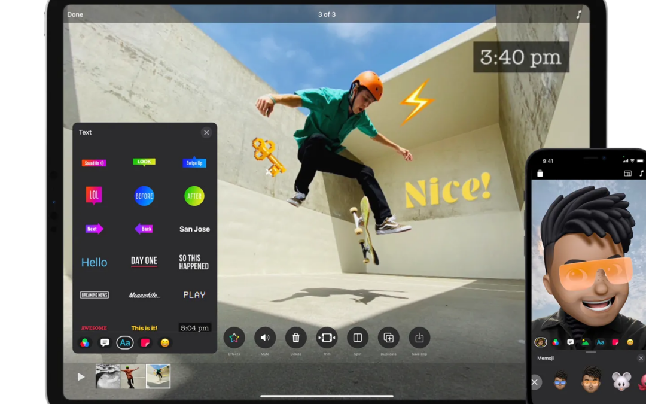The width and height of the screenshot is (646, 404).
Task: Select the Trim tool
Action: click(x=327, y=338)
